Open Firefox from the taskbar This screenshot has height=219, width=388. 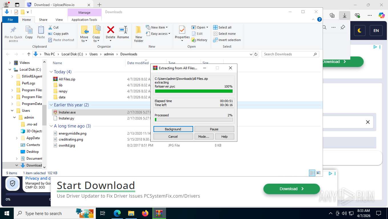click(145, 213)
